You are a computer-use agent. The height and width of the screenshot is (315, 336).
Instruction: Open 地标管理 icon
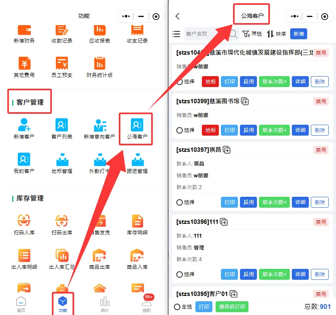(62, 160)
